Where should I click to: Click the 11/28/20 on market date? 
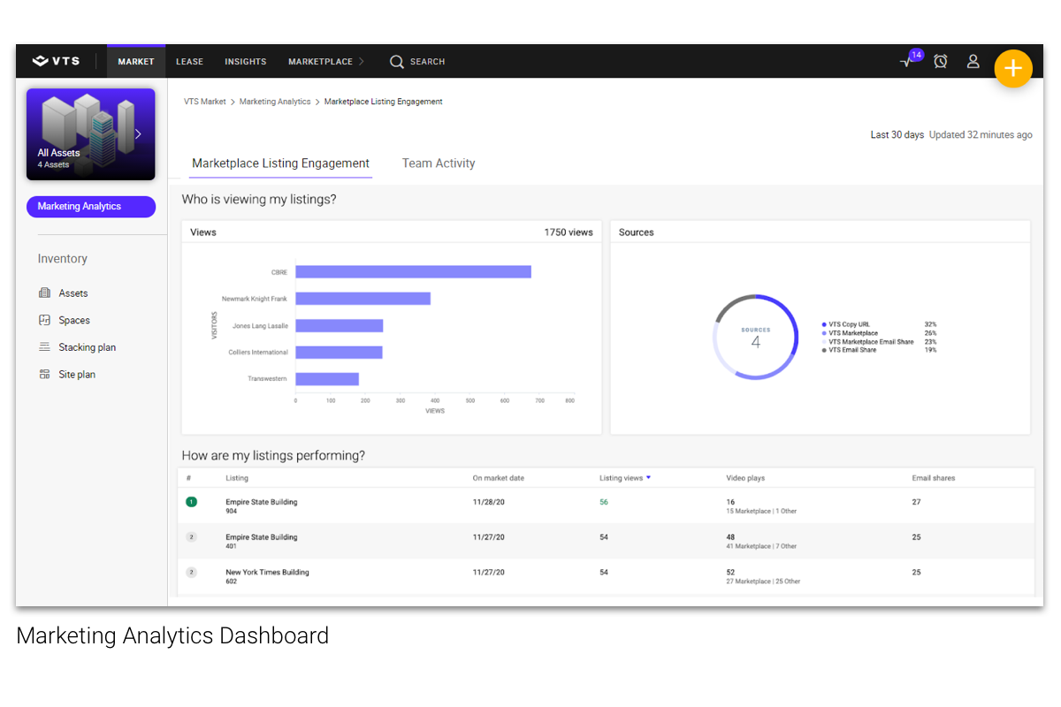click(487, 502)
